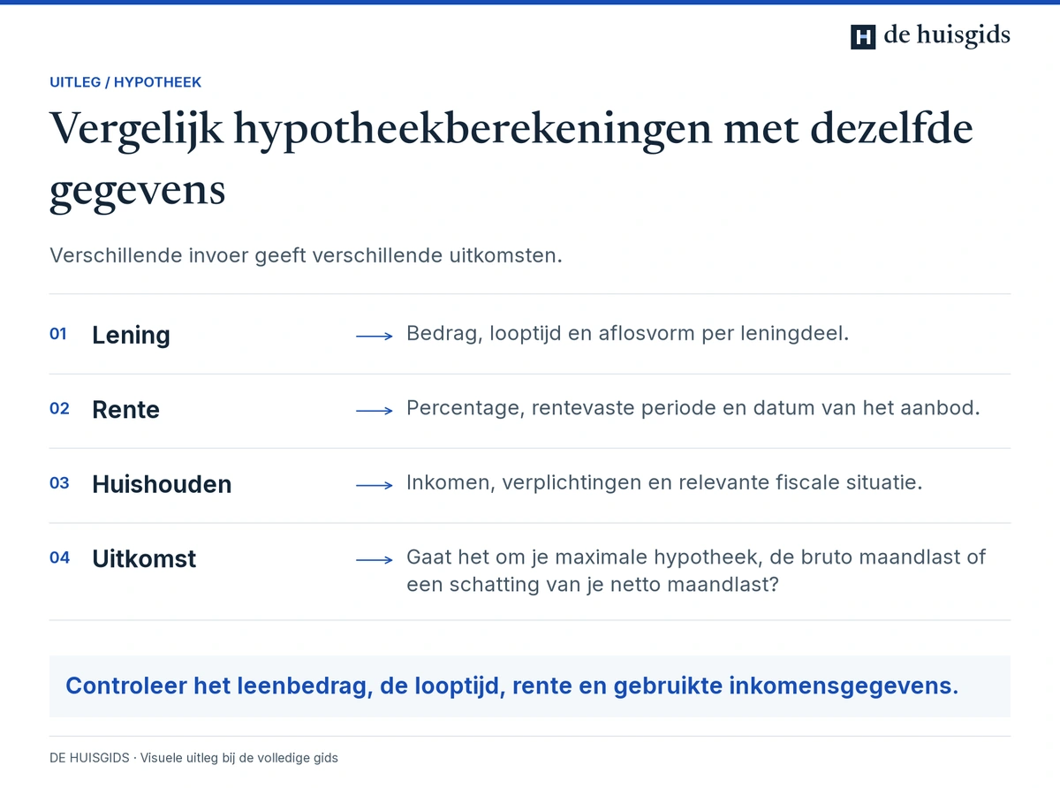This screenshot has height=788, width=1060.
Task: Click the 'Uitkomst' row heading
Action: [144, 558]
